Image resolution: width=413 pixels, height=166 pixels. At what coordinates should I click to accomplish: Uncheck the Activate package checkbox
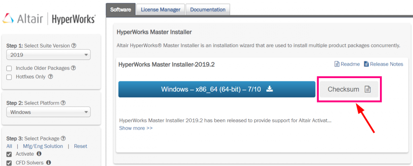pos(9,154)
